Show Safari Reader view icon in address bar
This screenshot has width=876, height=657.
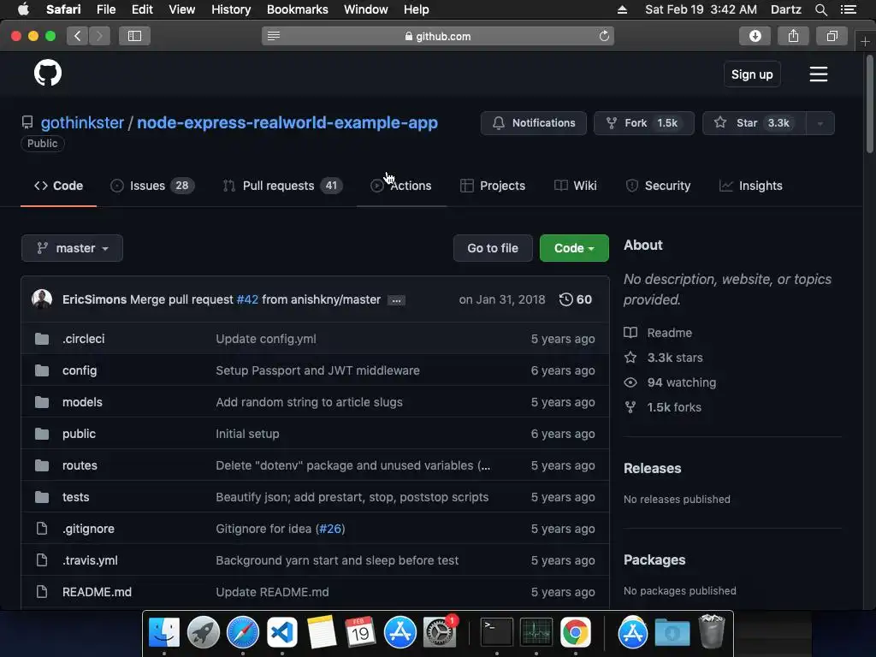click(273, 36)
